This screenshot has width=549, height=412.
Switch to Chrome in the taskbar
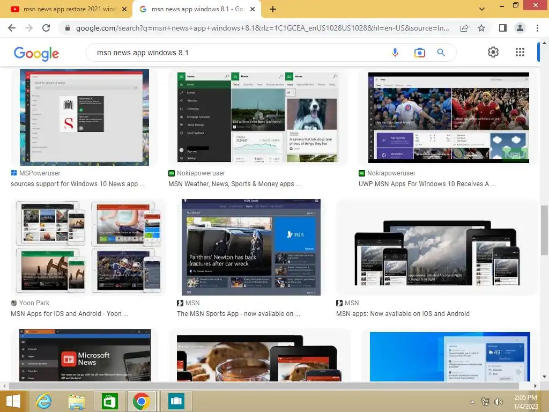point(142,401)
